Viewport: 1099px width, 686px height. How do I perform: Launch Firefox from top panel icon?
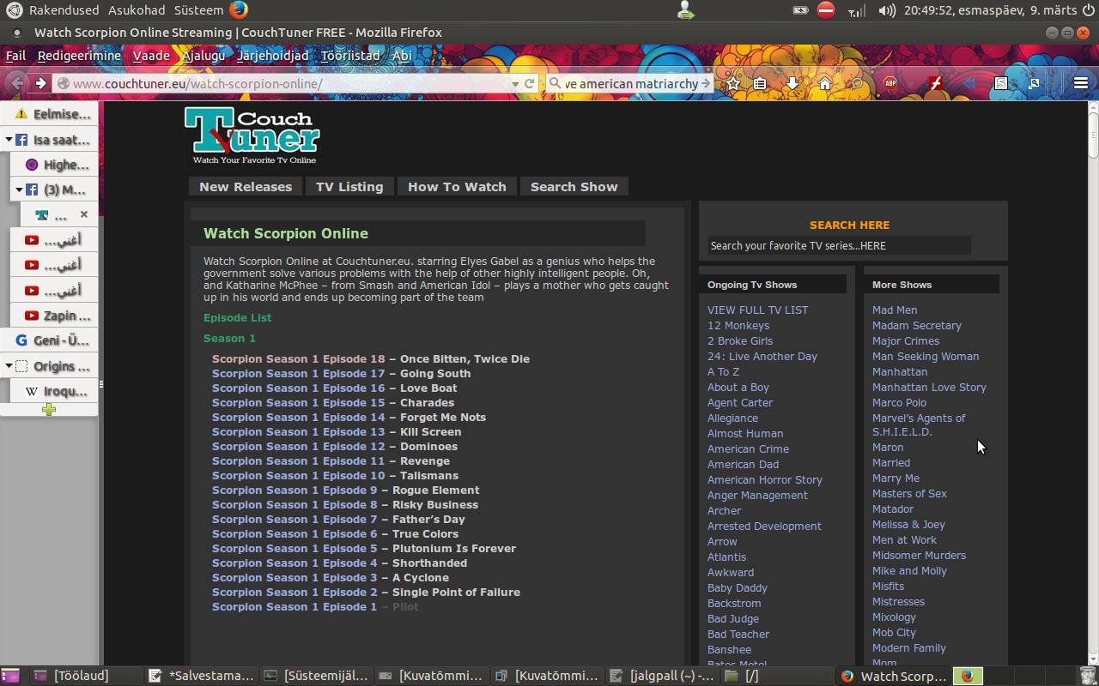(239, 10)
